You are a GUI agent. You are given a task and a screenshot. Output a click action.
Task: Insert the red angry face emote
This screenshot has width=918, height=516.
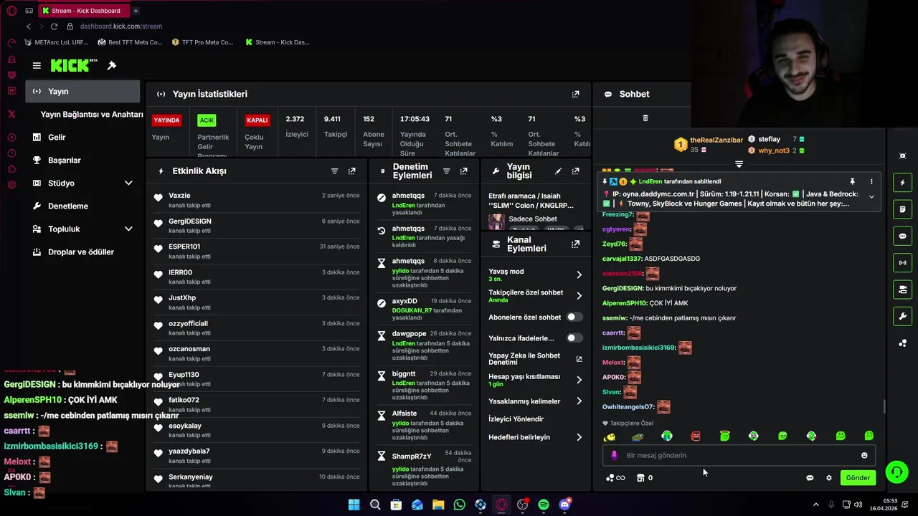(696, 436)
